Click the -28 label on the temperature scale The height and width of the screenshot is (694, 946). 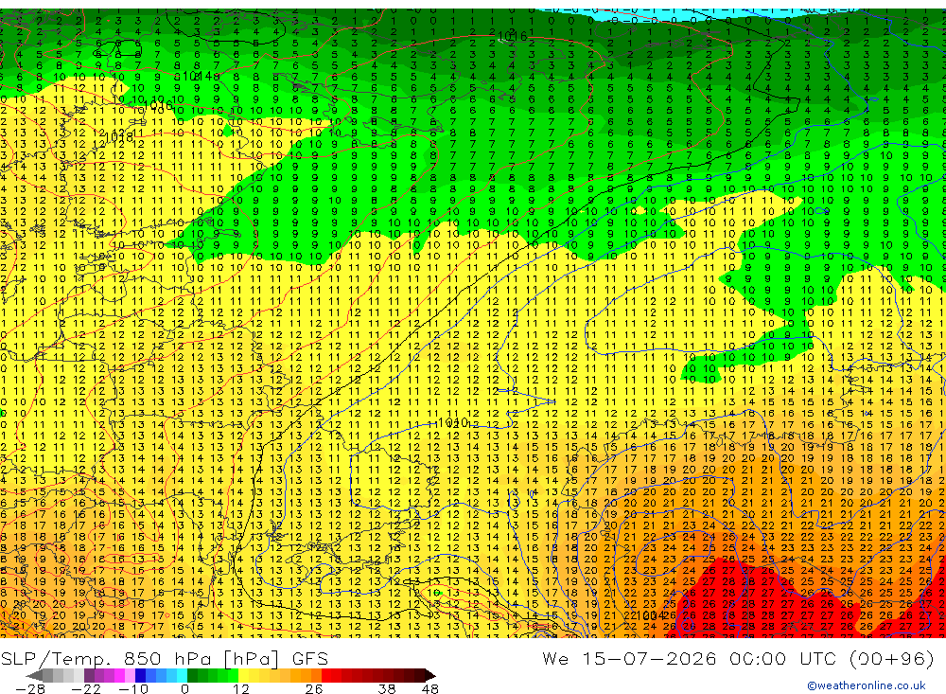pyautogui.click(x=29, y=688)
